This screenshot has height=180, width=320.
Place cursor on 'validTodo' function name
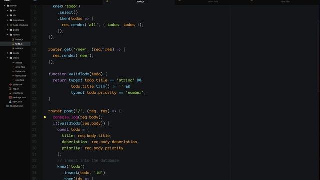coord(79,74)
